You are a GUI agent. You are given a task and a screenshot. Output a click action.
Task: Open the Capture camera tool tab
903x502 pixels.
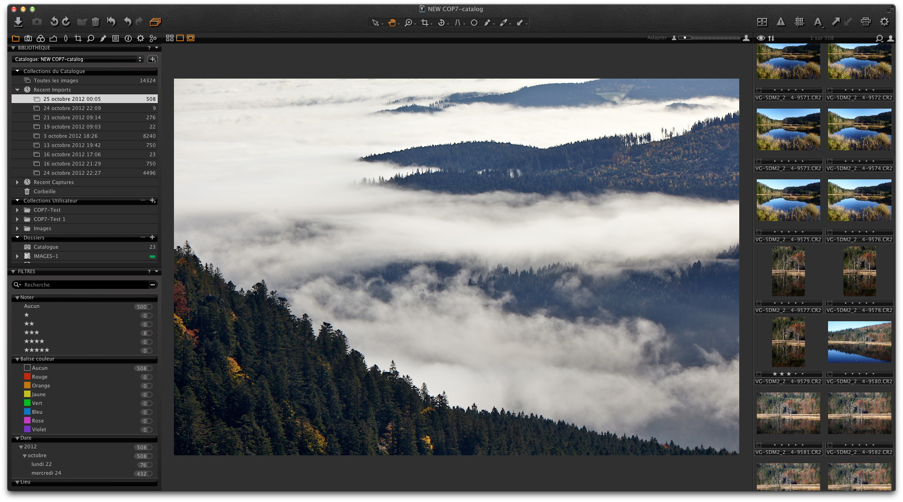[x=28, y=38]
